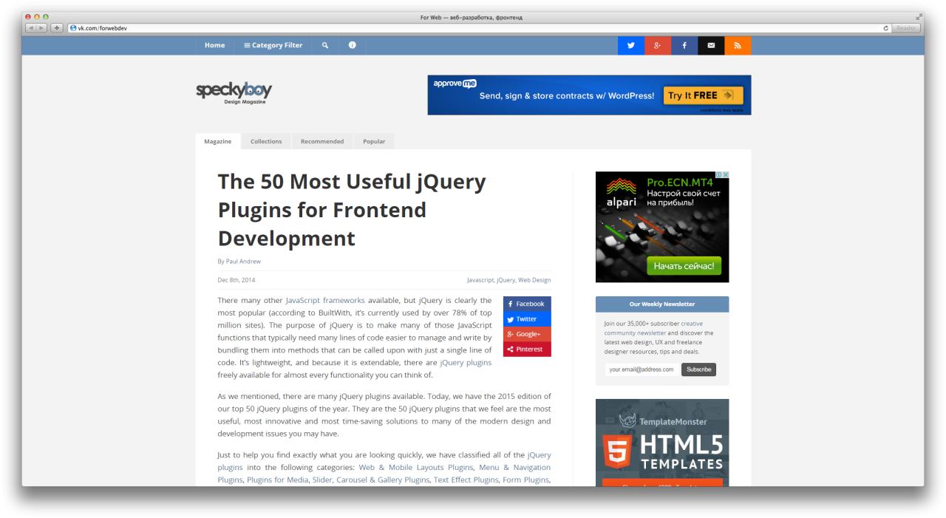This screenshot has width=946, height=518.
Task: Switch to the Magazine tab
Action: (x=218, y=141)
